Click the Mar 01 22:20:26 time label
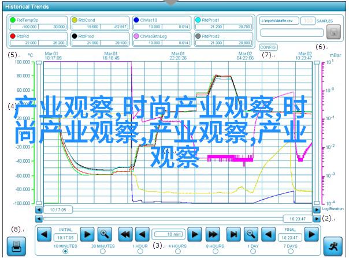Screen dimensions: 349x258 pyautogui.click(x=178, y=56)
